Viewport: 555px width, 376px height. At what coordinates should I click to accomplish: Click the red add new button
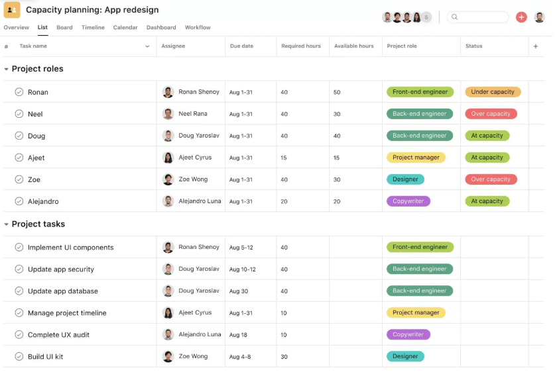pyautogui.click(x=521, y=17)
